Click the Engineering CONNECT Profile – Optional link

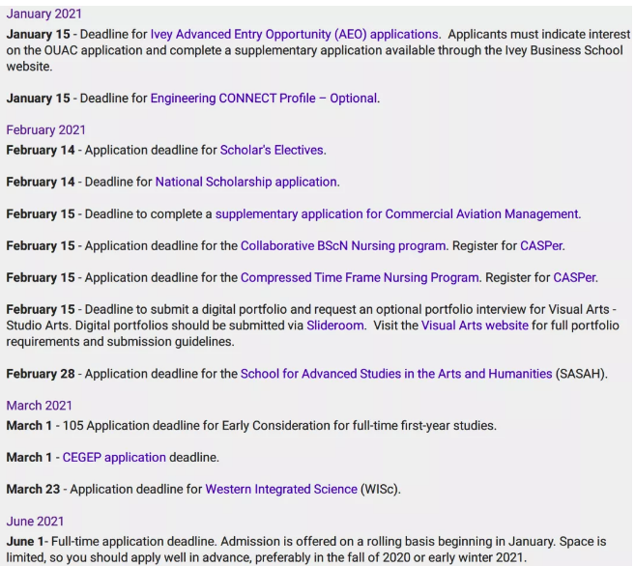(x=265, y=99)
